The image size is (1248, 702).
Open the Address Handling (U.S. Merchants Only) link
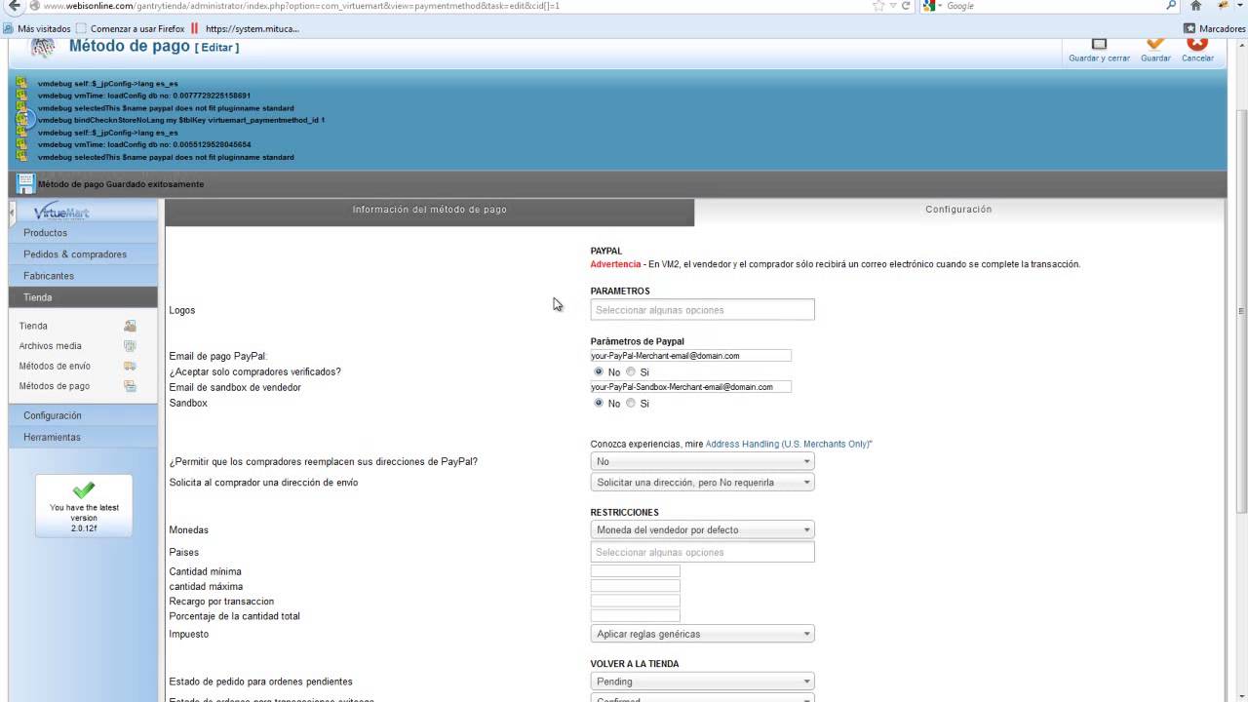click(788, 444)
